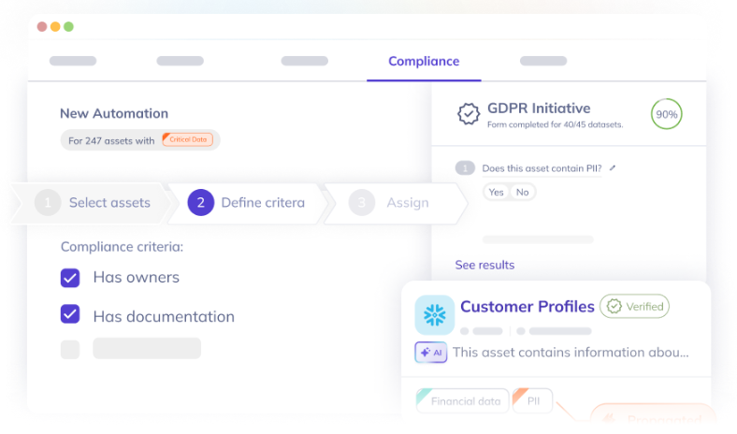Image resolution: width=737 pixels, height=434 pixels.
Task: Open the Compliance tab
Action: pyautogui.click(x=424, y=61)
